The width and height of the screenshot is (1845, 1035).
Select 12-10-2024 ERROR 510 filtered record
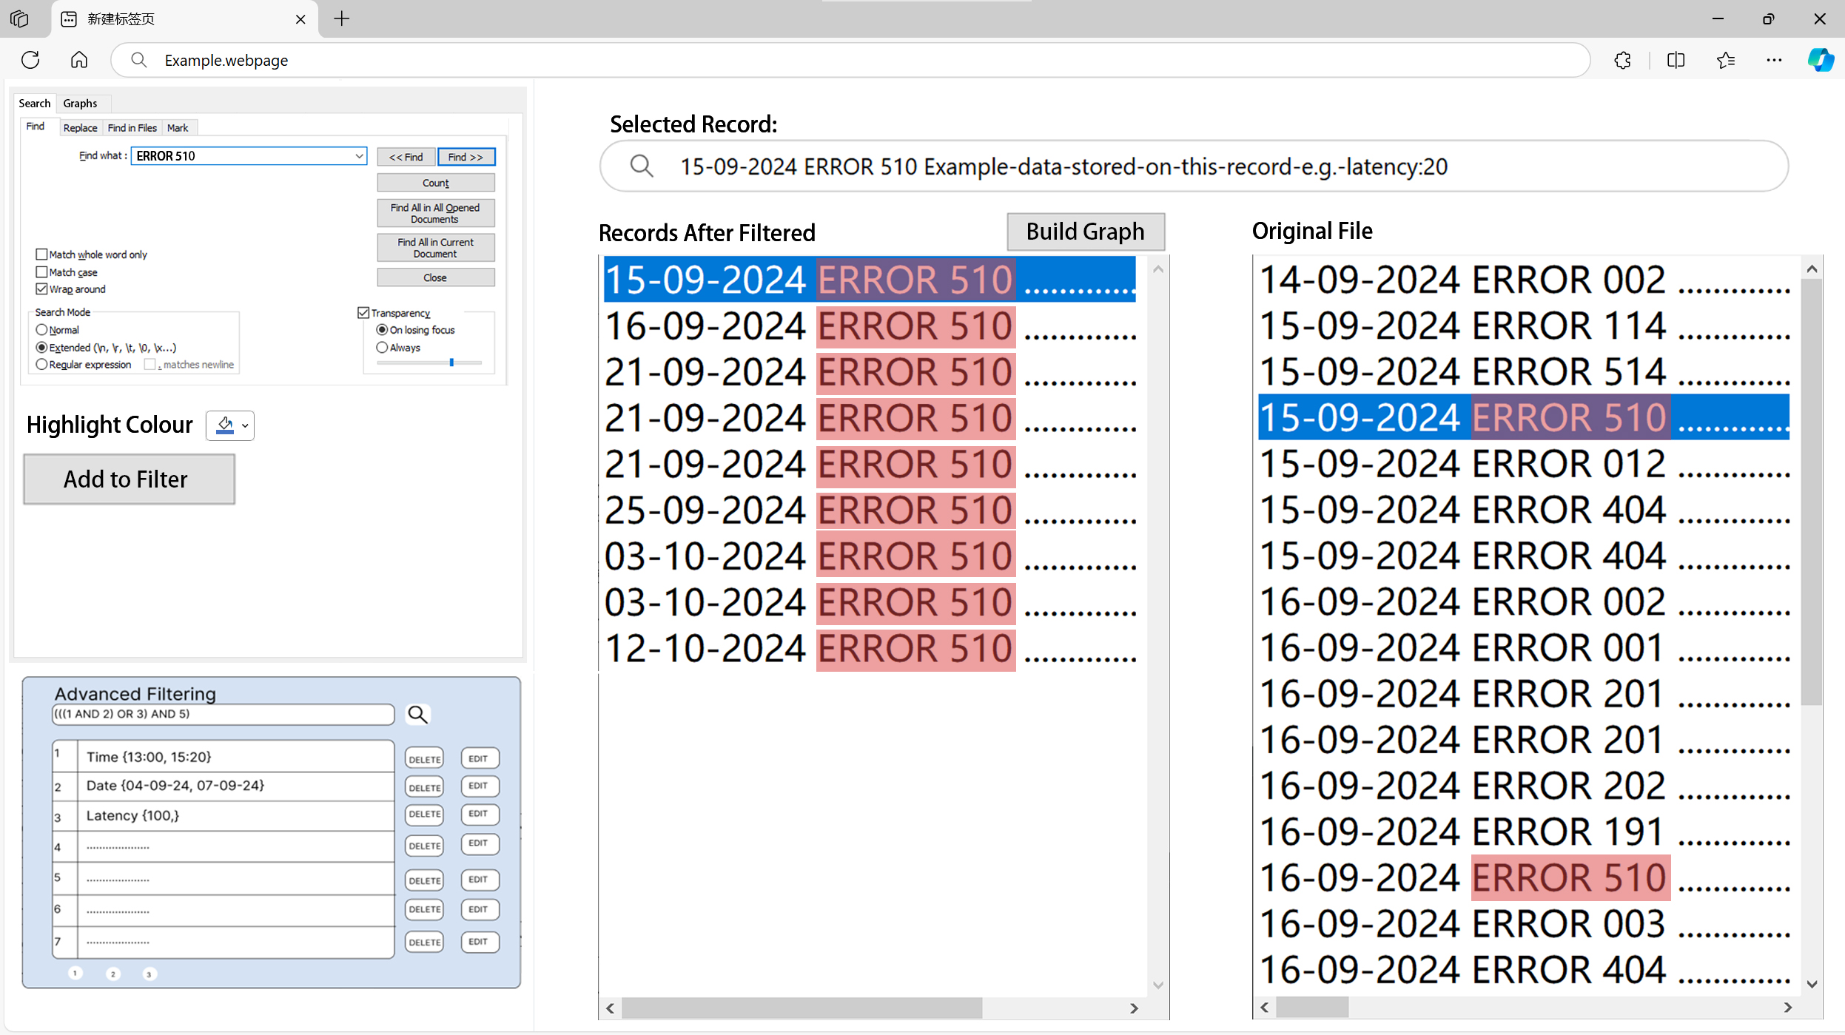pyautogui.click(x=870, y=649)
